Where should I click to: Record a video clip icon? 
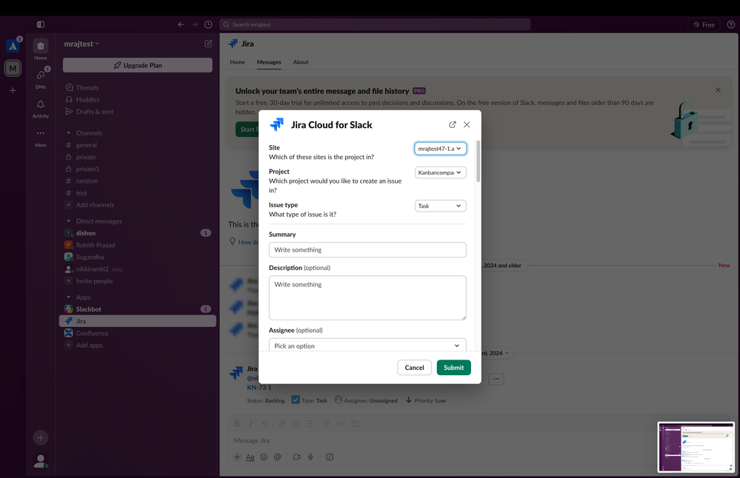point(297,457)
